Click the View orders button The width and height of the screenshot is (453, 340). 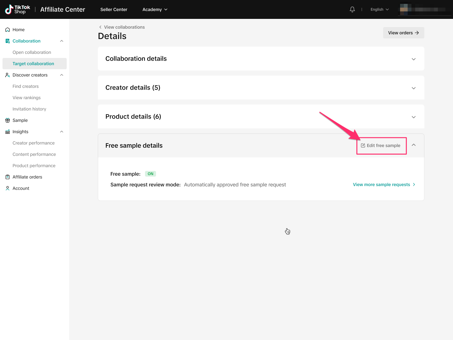pyautogui.click(x=403, y=33)
